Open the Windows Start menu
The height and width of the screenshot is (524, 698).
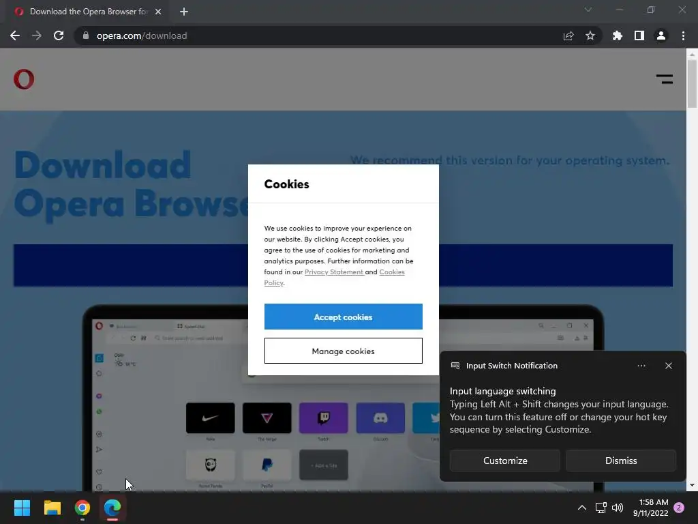[22, 508]
